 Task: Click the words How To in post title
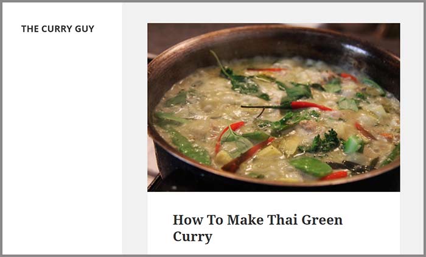click(x=198, y=220)
